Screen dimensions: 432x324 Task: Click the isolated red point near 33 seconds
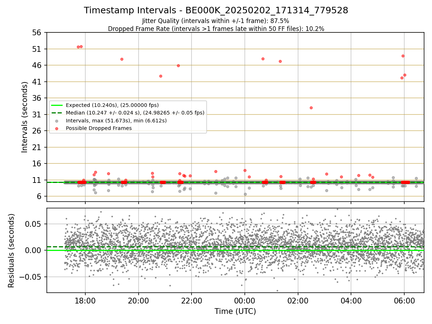click(311, 108)
